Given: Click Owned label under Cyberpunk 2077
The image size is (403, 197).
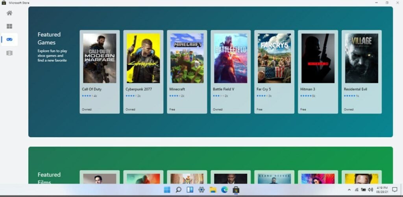Looking at the screenshot, I should coord(130,109).
